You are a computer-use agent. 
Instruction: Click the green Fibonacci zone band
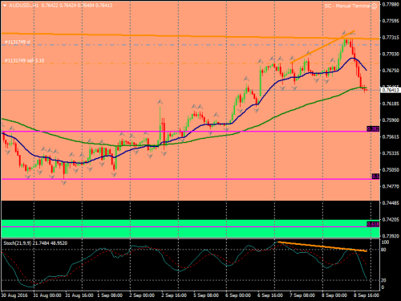(190, 229)
